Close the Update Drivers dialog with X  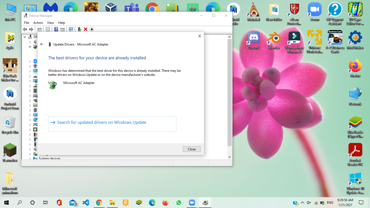[200, 36]
